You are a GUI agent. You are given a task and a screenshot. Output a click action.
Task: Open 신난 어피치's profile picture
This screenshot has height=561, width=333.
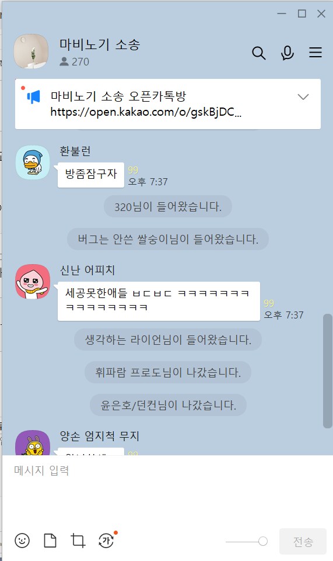pos(33,282)
